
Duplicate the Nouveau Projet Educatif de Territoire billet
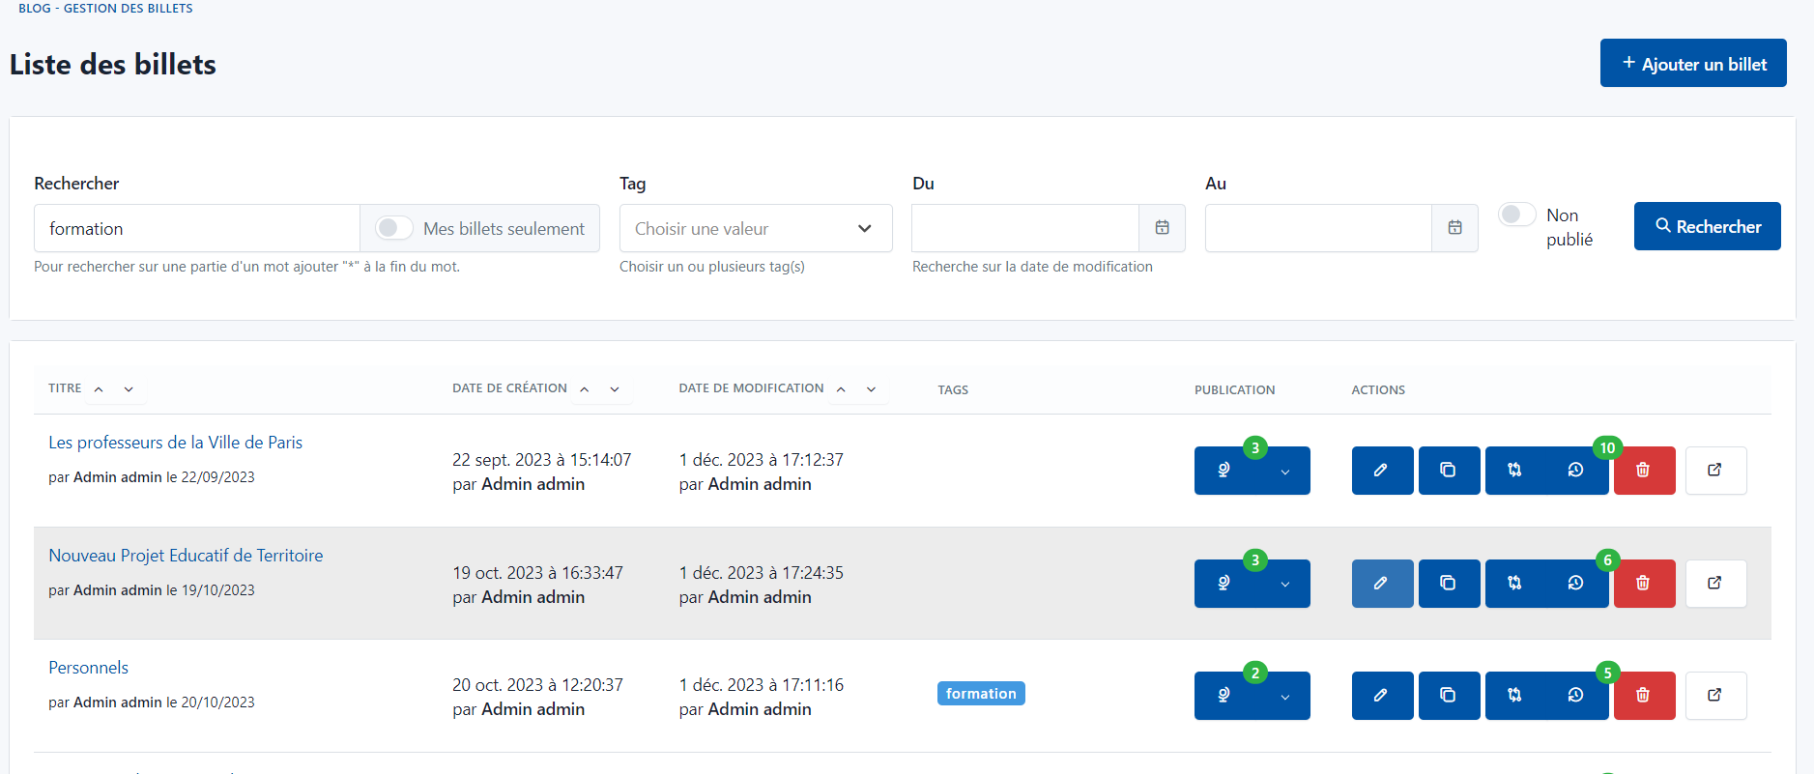1448,584
